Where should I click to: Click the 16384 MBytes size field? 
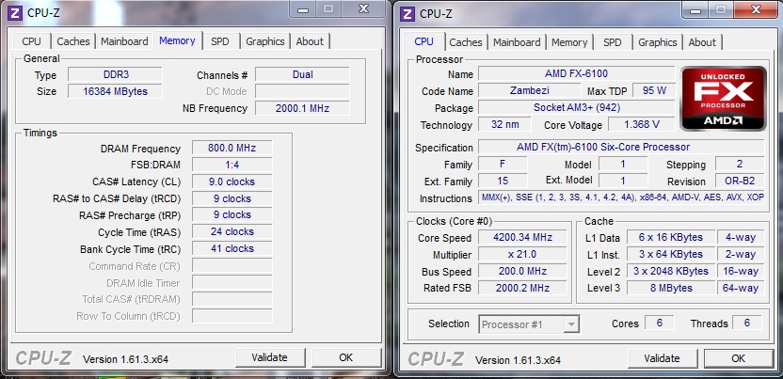click(116, 91)
